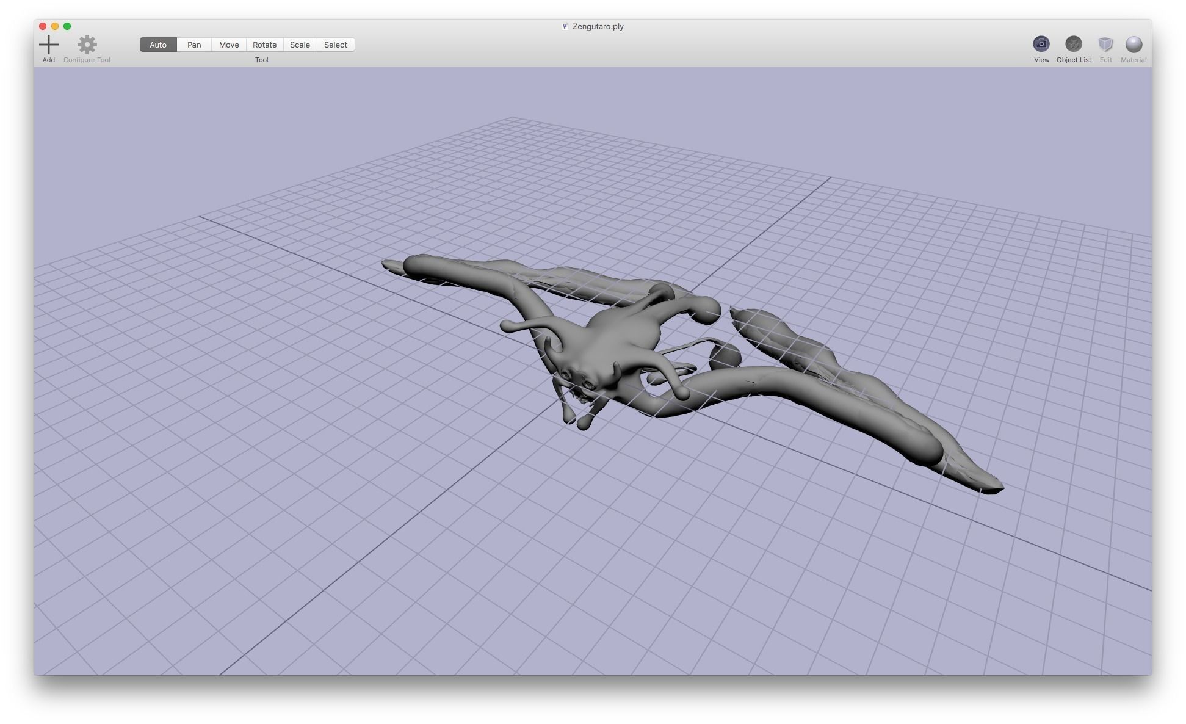Click the Zengutaro.ply window title
The height and width of the screenshot is (724, 1186).
[598, 26]
